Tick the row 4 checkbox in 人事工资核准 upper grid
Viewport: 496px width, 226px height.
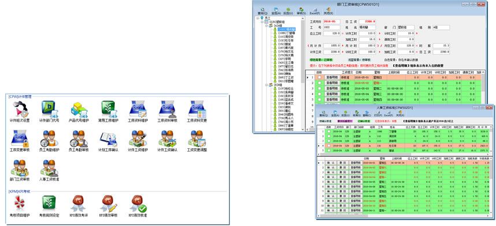(x=329, y=146)
